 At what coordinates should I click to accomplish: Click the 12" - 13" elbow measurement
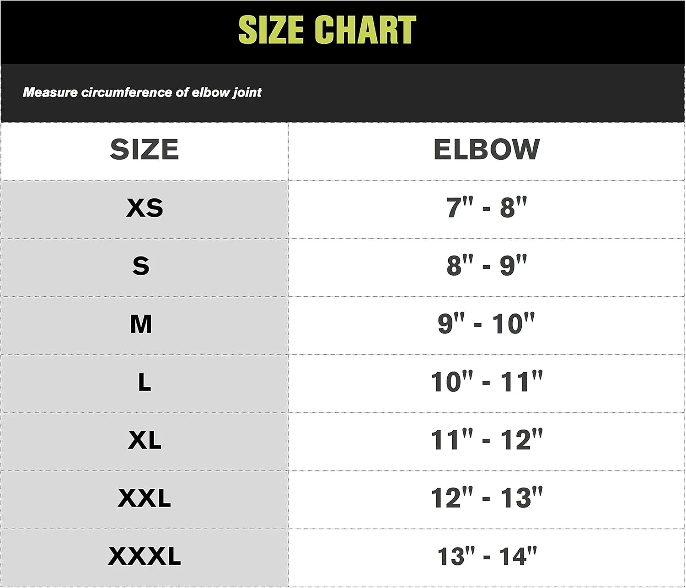pyautogui.click(x=487, y=497)
